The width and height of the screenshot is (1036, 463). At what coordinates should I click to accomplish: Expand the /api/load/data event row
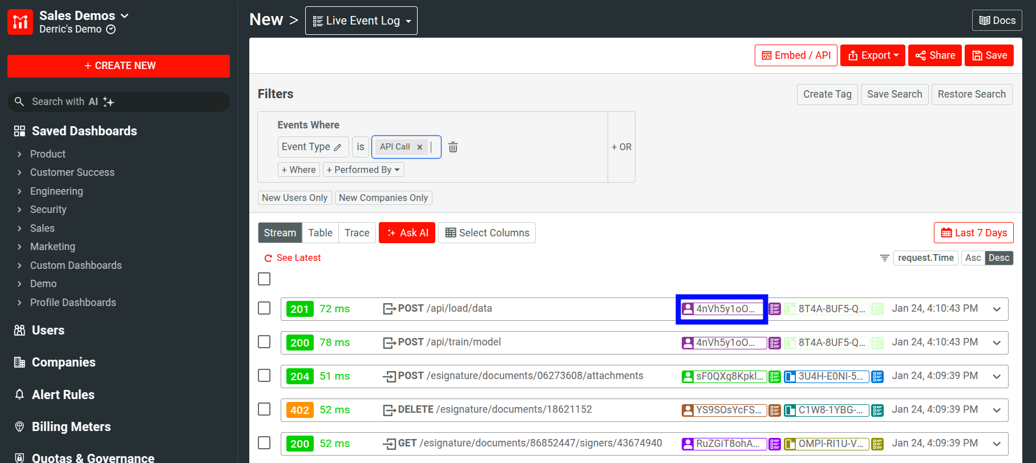point(997,309)
